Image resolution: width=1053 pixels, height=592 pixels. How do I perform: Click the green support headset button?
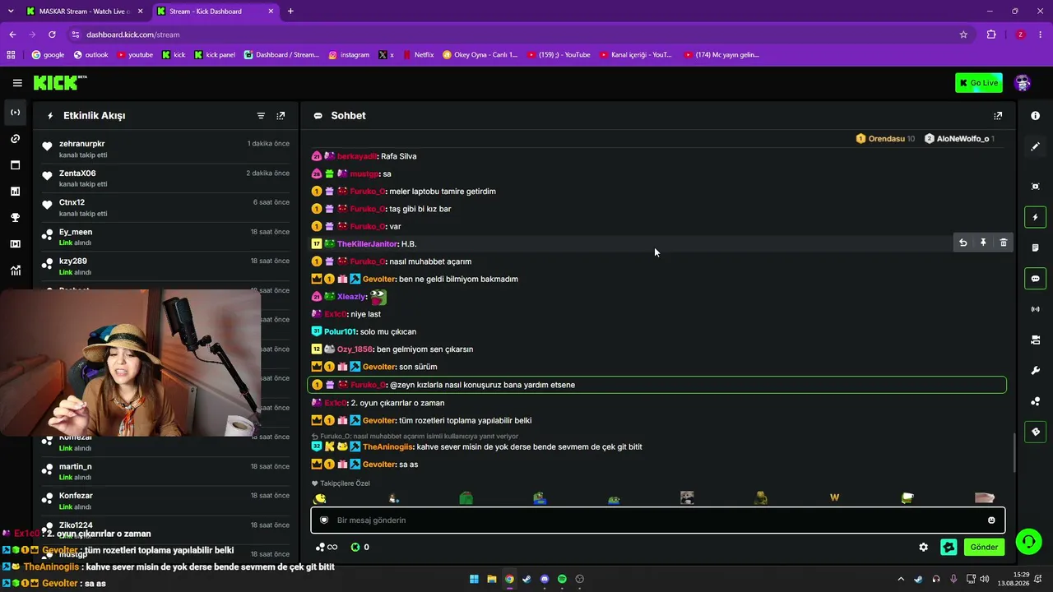pyautogui.click(x=1028, y=541)
